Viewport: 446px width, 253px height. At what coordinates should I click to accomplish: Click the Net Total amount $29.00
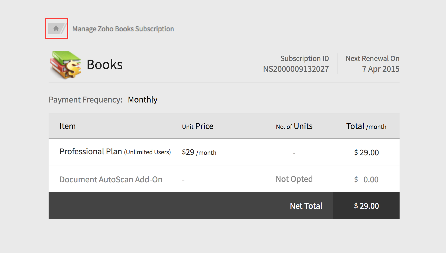click(x=366, y=206)
